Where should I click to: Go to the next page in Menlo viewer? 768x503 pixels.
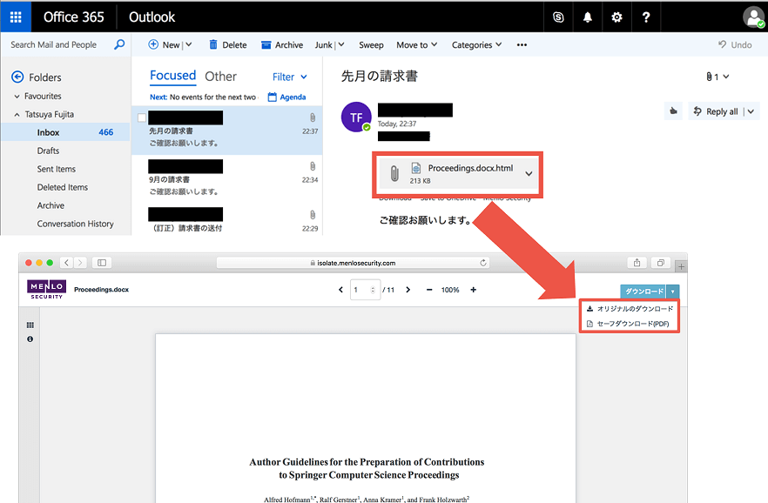(x=408, y=290)
